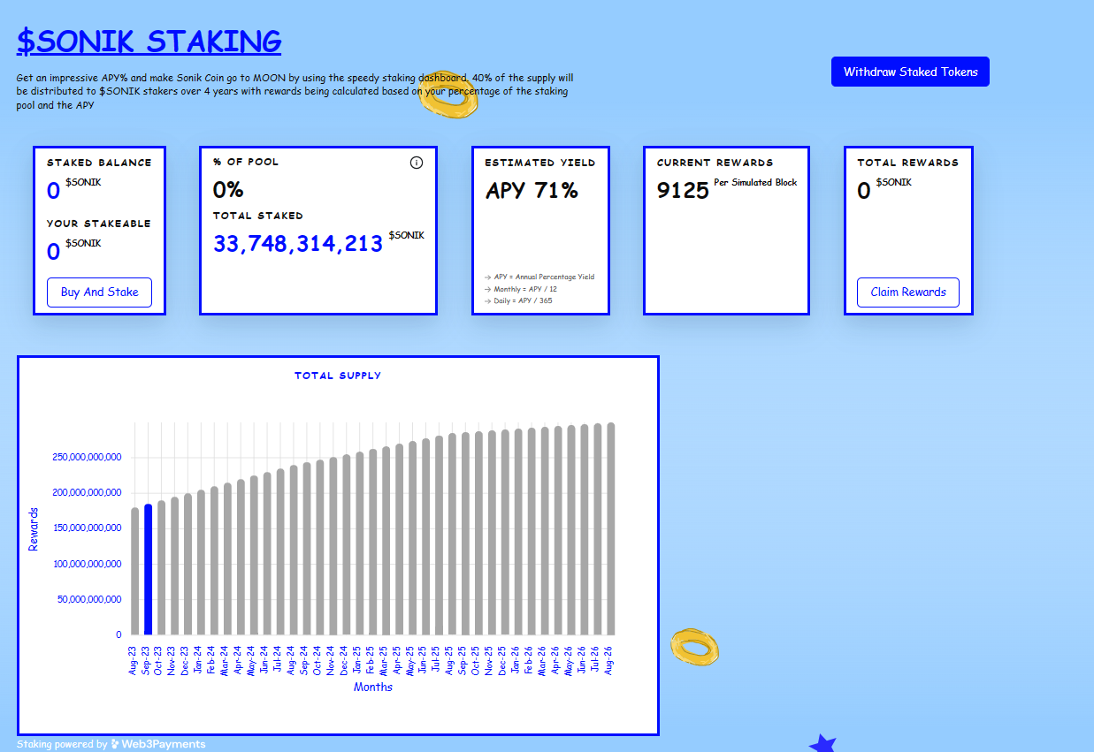1094x752 pixels.
Task: Click the 33,748,314,213 total staked value
Action: pos(298,244)
